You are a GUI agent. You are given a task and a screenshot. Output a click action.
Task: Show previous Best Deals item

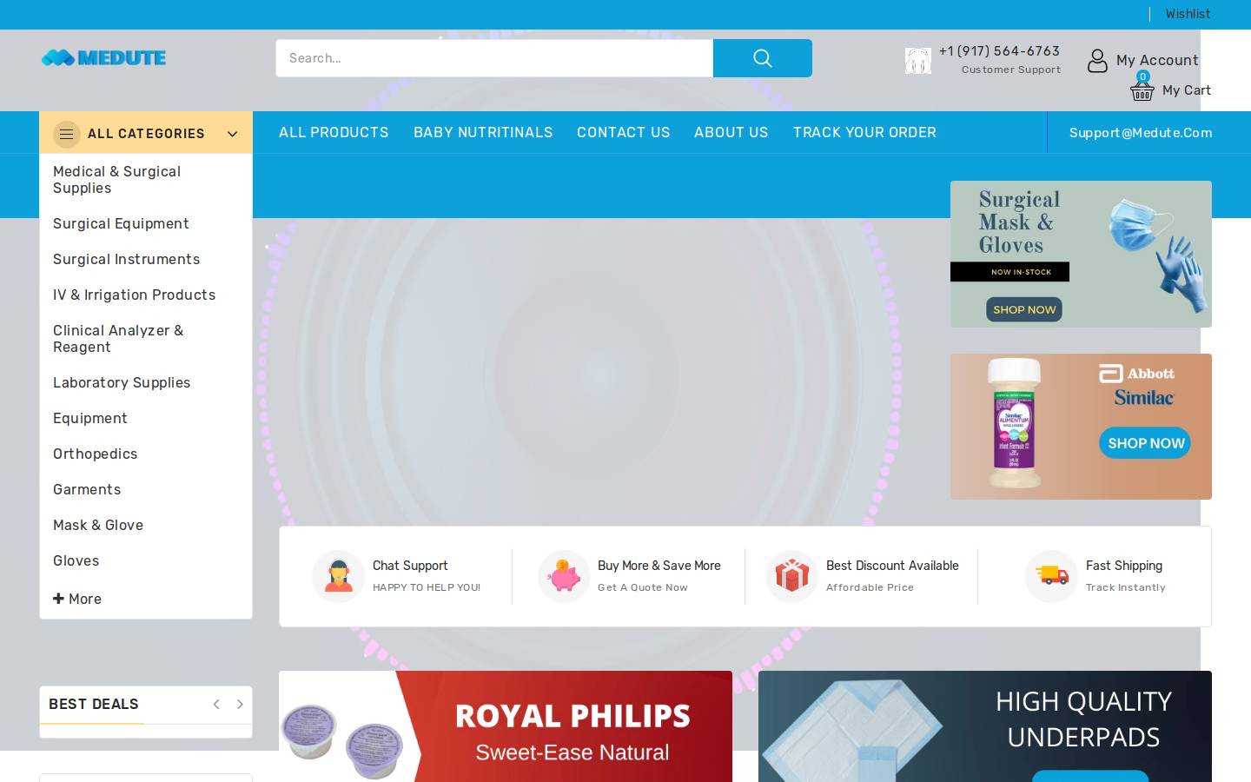coord(216,705)
